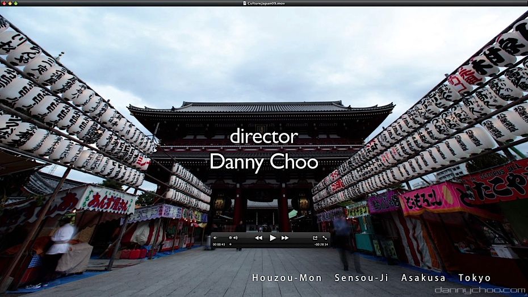The image size is (528, 297).
Task: Click the dannychoo.com watermark
Action: [x=480, y=290]
